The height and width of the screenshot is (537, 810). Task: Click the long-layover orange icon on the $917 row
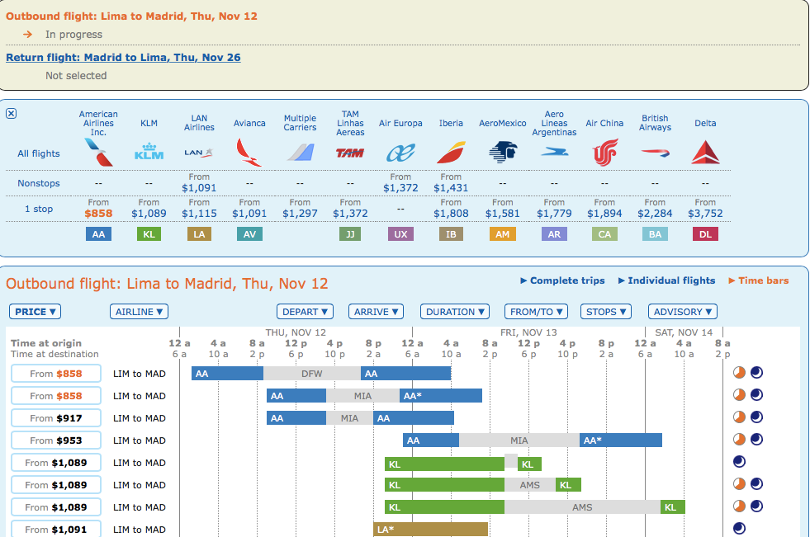click(x=739, y=417)
